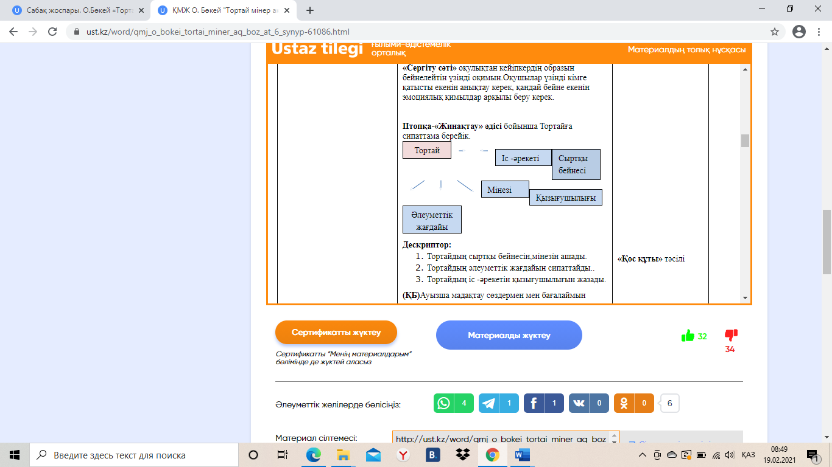Click the "Сертификатты жүктеу" button
Viewport: 832px width, 467px height.
click(x=336, y=333)
